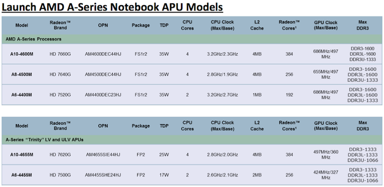Image resolution: width=384 pixels, height=187 pixels.
Task: Select the HD 7620G brand text
Action: 60,155
